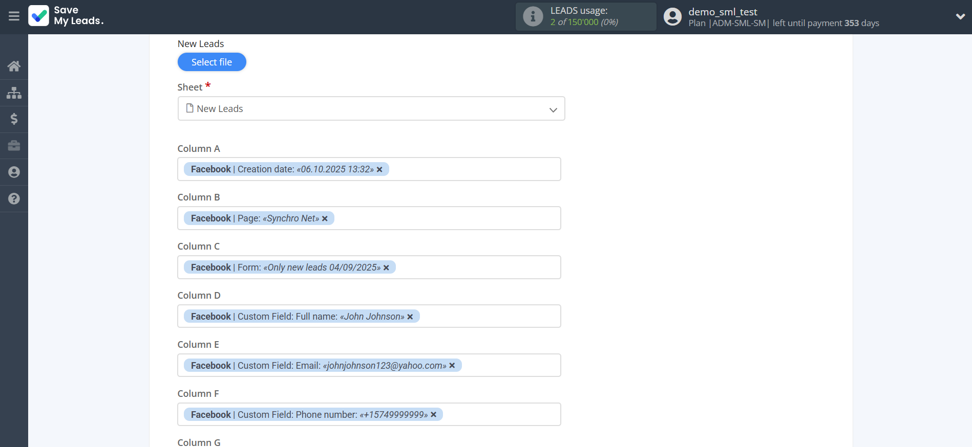Remove Email tag from Column E

pyautogui.click(x=452, y=366)
